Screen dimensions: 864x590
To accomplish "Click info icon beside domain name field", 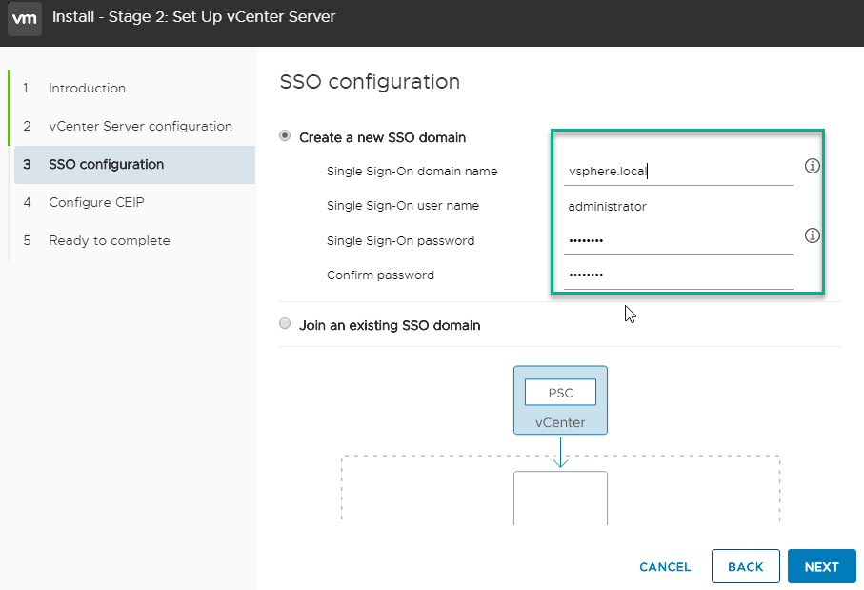I will pos(813,166).
